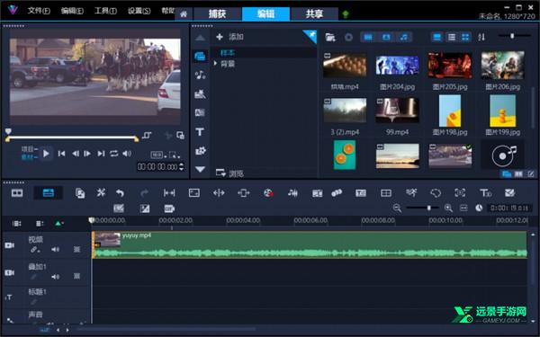Click the 浏览 (Browse) button
Image resolution: width=540 pixels, height=337 pixels.
229,173
